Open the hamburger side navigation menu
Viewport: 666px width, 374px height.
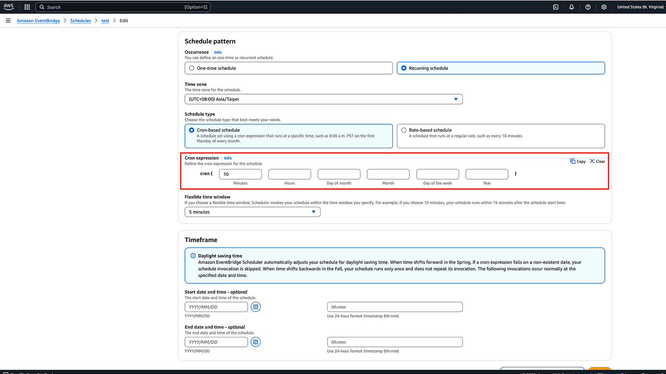pos(8,20)
